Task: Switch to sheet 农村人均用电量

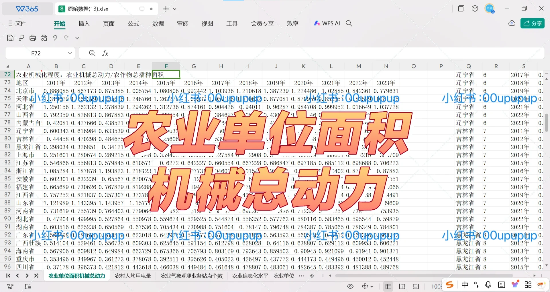Action: click(x=133, y=276)
